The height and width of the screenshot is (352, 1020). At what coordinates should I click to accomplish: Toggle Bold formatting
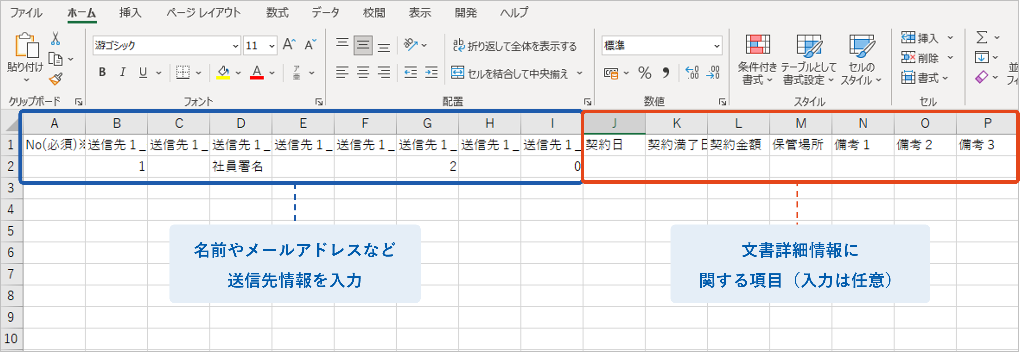coord(102,72)
